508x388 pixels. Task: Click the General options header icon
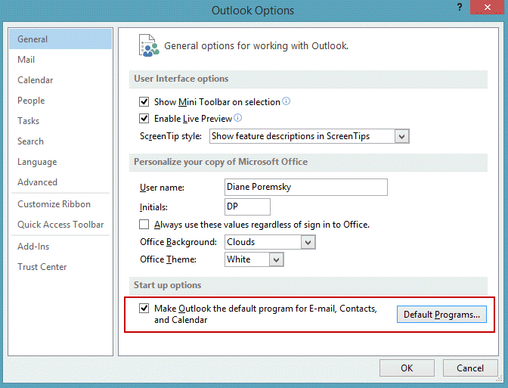pyautogui.click(x=148, y=45)
